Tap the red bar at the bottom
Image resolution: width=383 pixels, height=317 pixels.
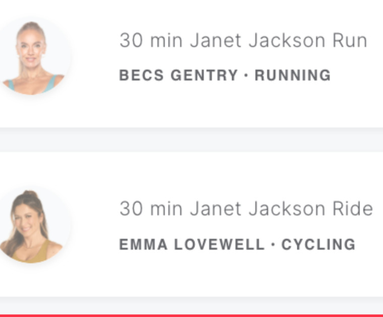(x=191, y=315)
